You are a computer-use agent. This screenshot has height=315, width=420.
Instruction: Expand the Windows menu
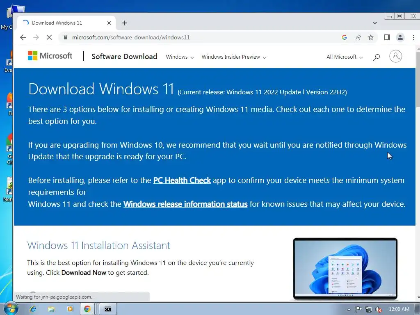[x=180, y=57]
